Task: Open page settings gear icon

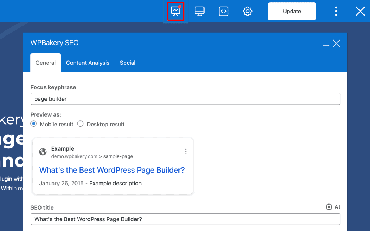Action: tap(248, 11)
